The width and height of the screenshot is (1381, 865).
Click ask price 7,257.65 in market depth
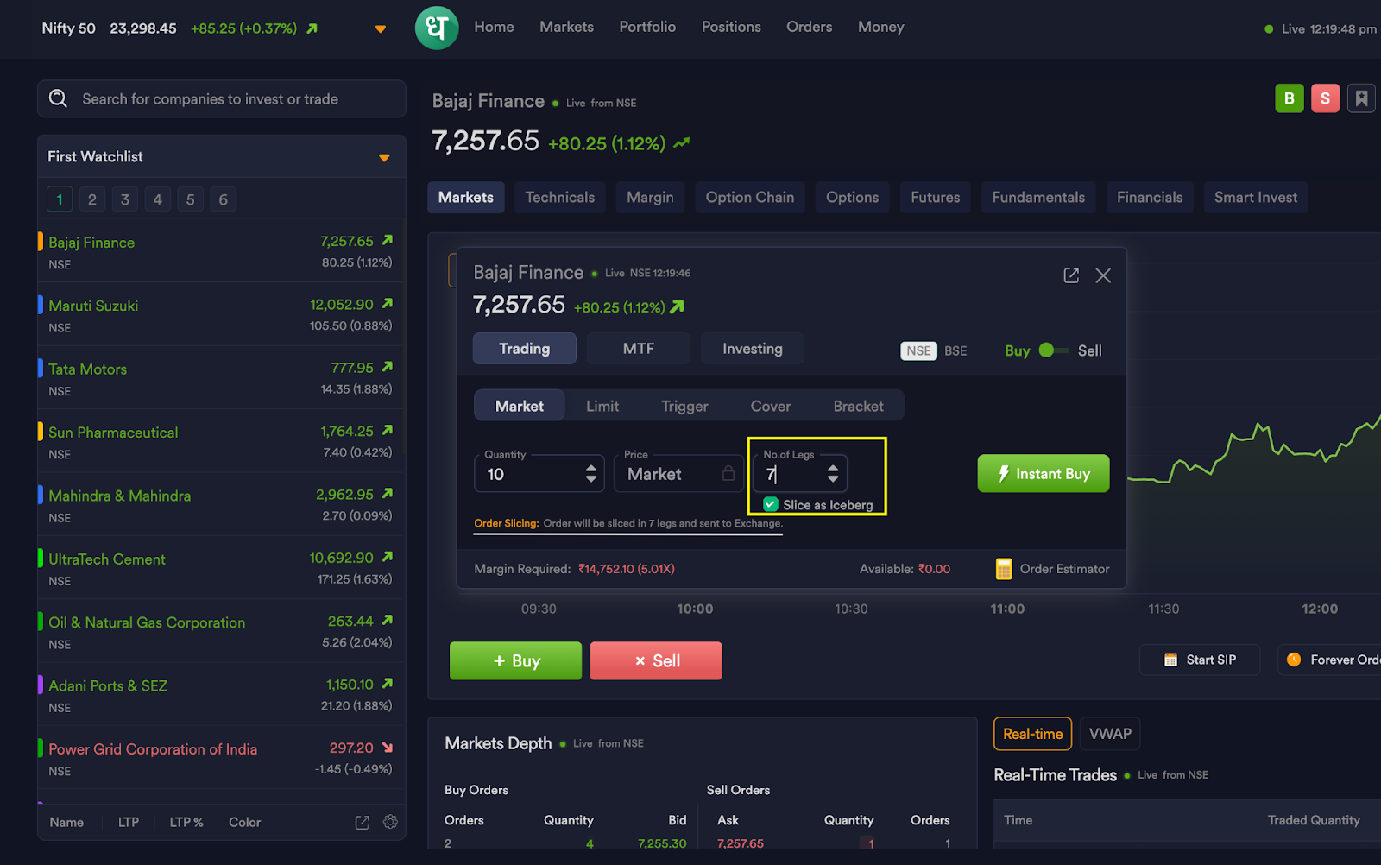click(741, 843)
